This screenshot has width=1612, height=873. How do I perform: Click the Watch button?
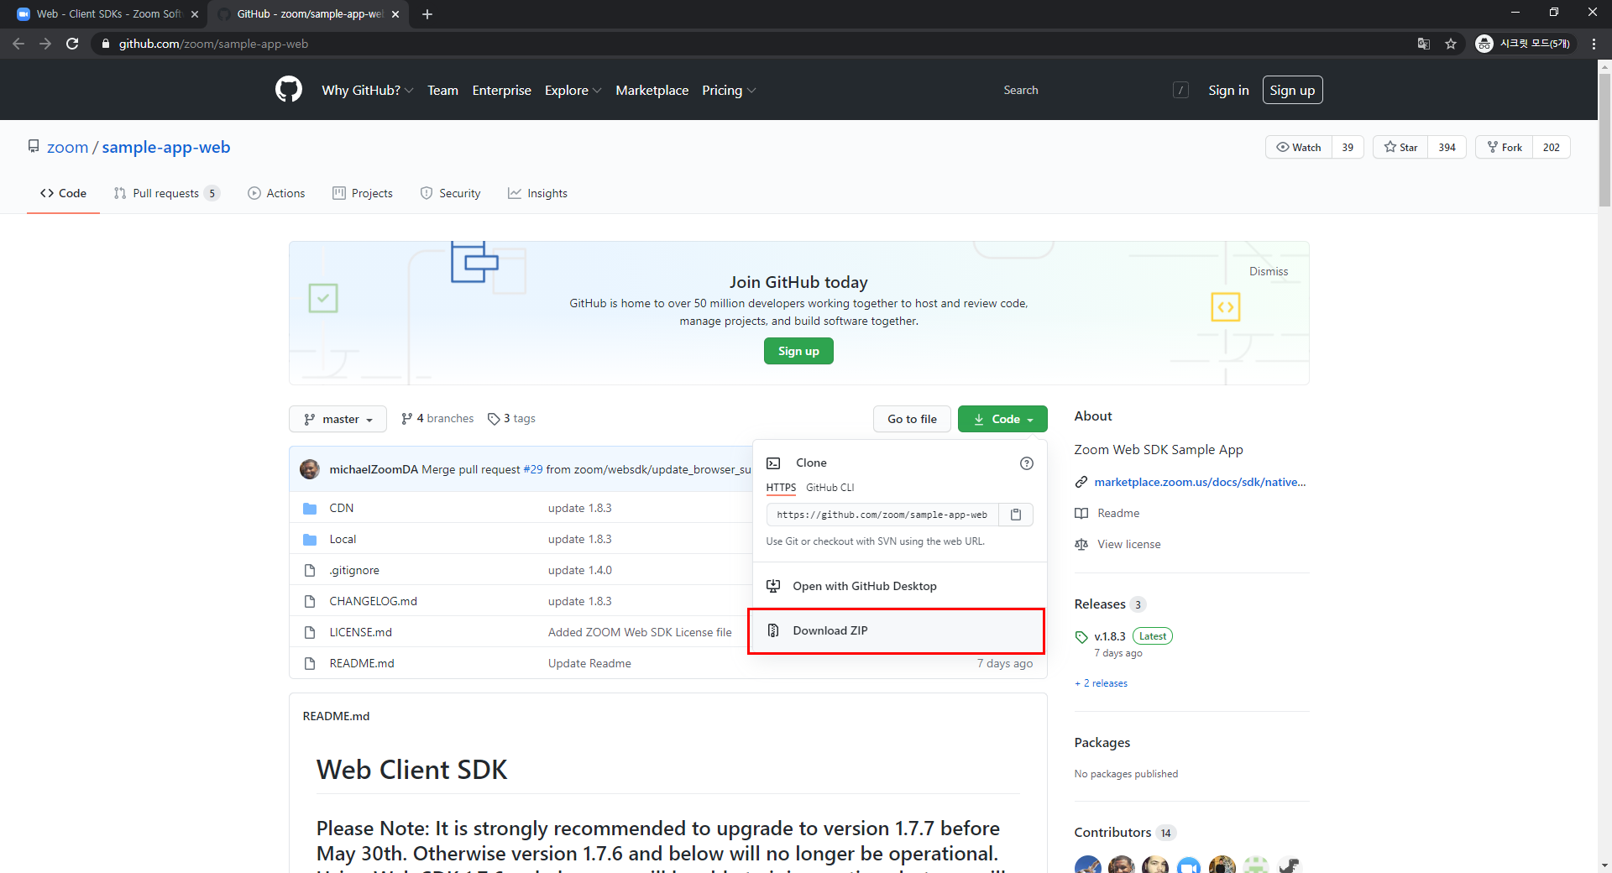click(x=1299, y=147)
